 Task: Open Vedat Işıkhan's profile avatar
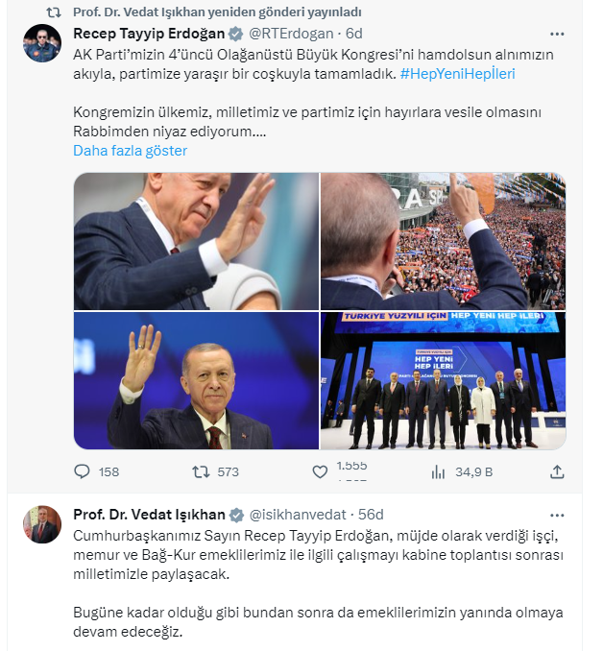point(42,524)
